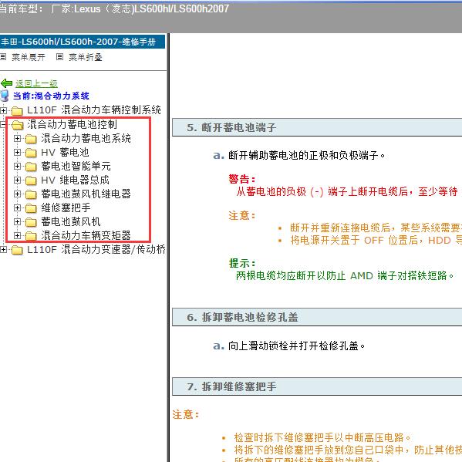
Task: Click text 两根电缆均应断开以防止 AMD 端子对搭铁短路
Action: (x=345, y=276)
